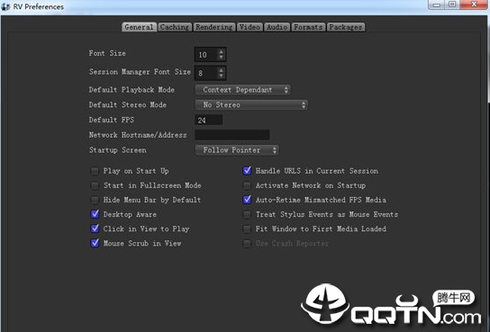This screenshot has width=490, height=332.
Task: Open the Caching tab
Action: (175, 27)
